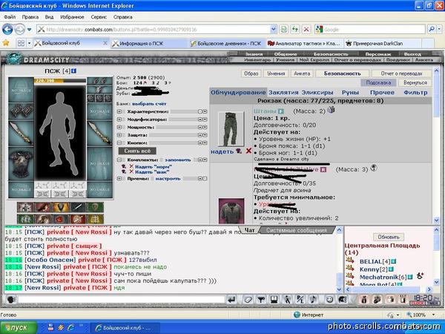This screenshot has height=334, width=445.
Task: Click the Штаны pants item thumbnail
Action: point(231,129)
